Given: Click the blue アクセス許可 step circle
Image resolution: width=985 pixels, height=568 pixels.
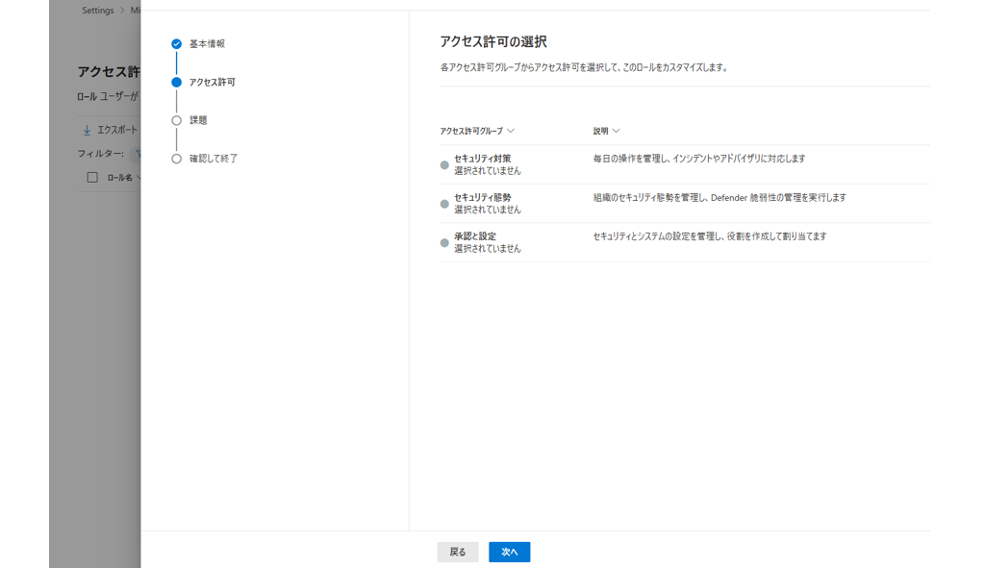Looking at the screenshot, I should click(176, 83).
